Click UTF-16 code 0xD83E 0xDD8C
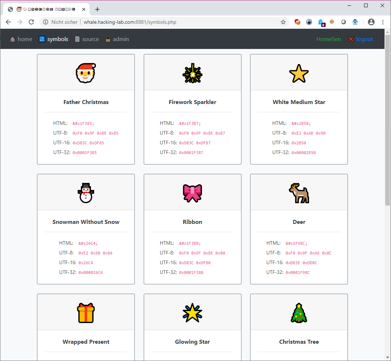 pyautogui.click(x=301, y=263)
